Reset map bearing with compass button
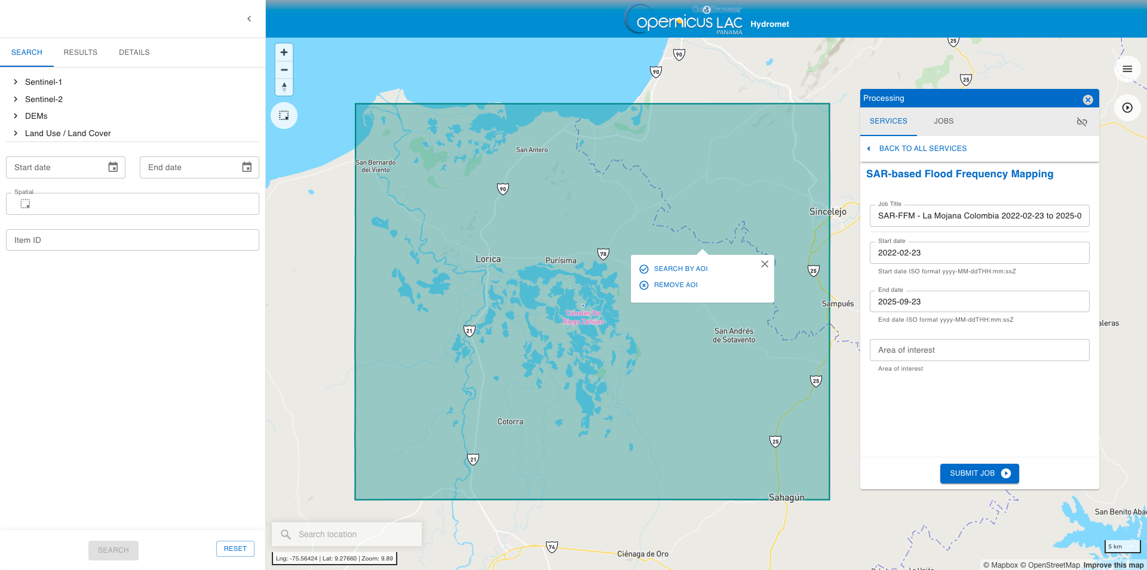Viewport: 1147px width, 570px height. pyautogui.click(x=284, y=87)
